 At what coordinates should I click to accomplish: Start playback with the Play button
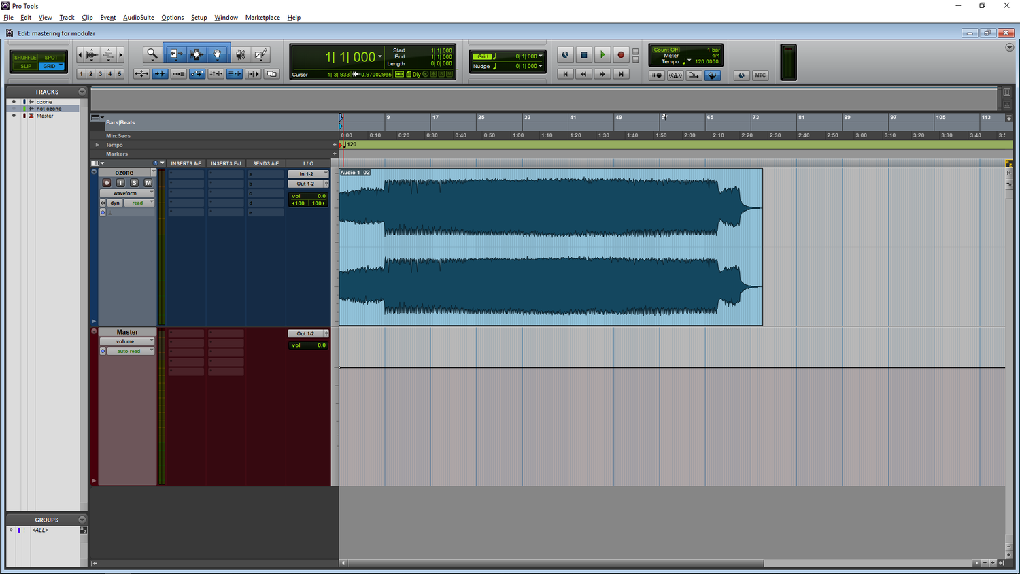pyautogui.click(x=602, y=55)
